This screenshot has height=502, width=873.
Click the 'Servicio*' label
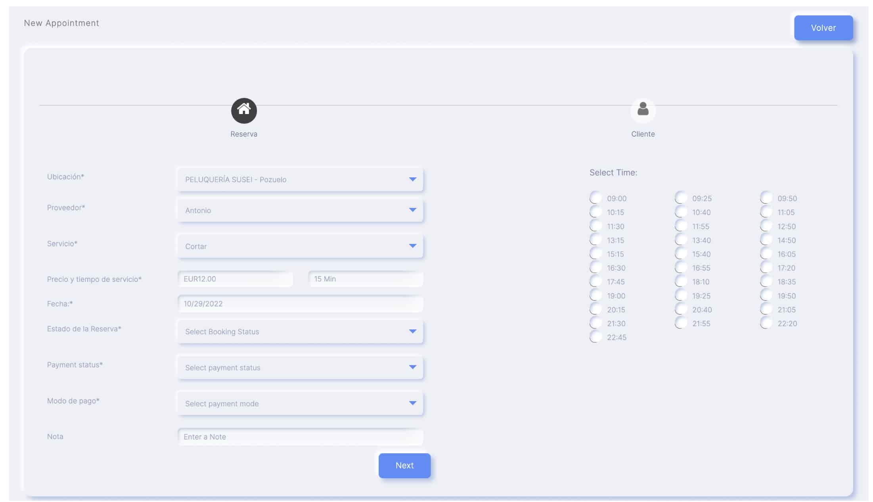[x=62, y=243]
